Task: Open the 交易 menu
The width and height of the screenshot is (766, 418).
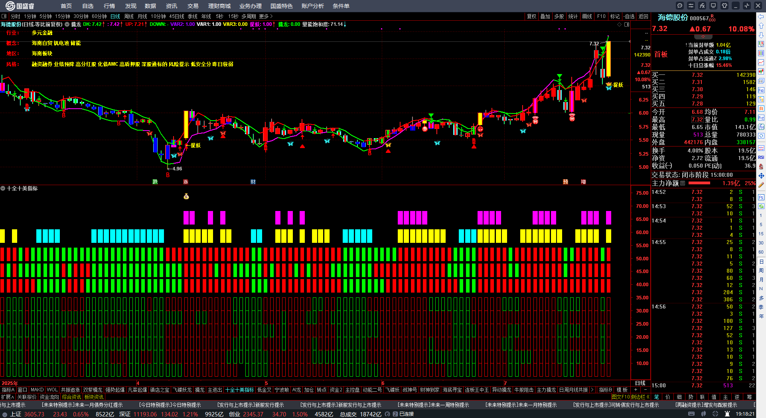Action: [193, 6]
